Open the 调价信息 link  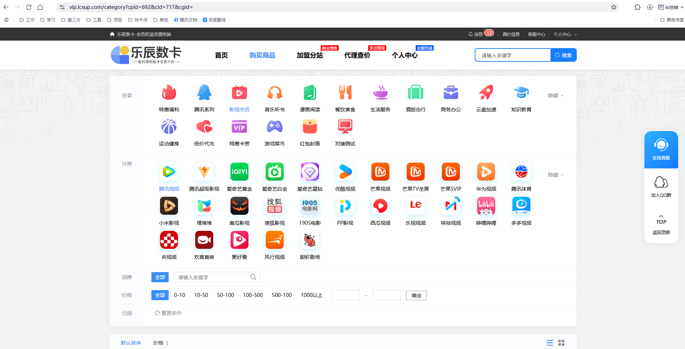511,34
